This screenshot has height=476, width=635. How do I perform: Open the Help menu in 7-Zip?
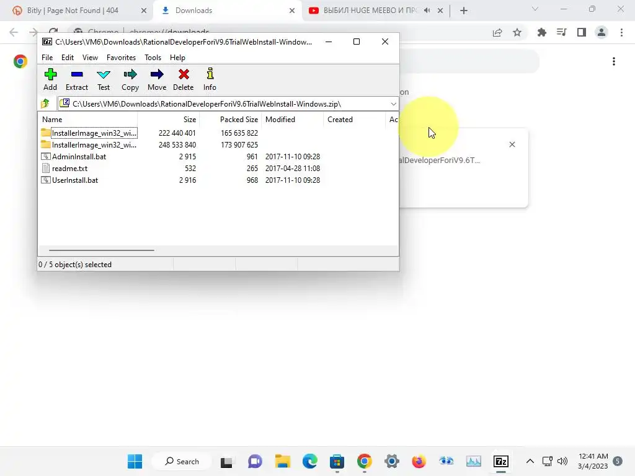[x=177, y=58]
